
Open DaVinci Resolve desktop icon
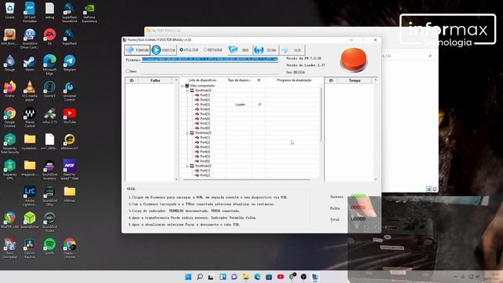pyautogui.click(x=30, y=248)
